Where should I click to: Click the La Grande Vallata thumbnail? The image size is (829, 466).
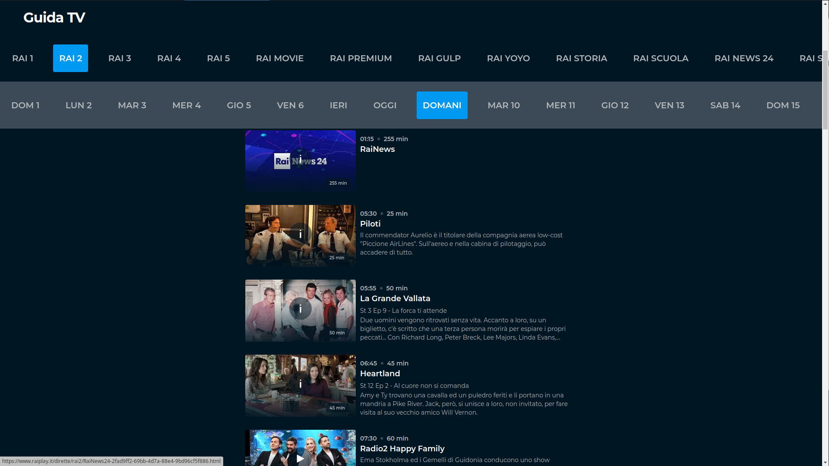pyautogui.click(x=301, y=311)
